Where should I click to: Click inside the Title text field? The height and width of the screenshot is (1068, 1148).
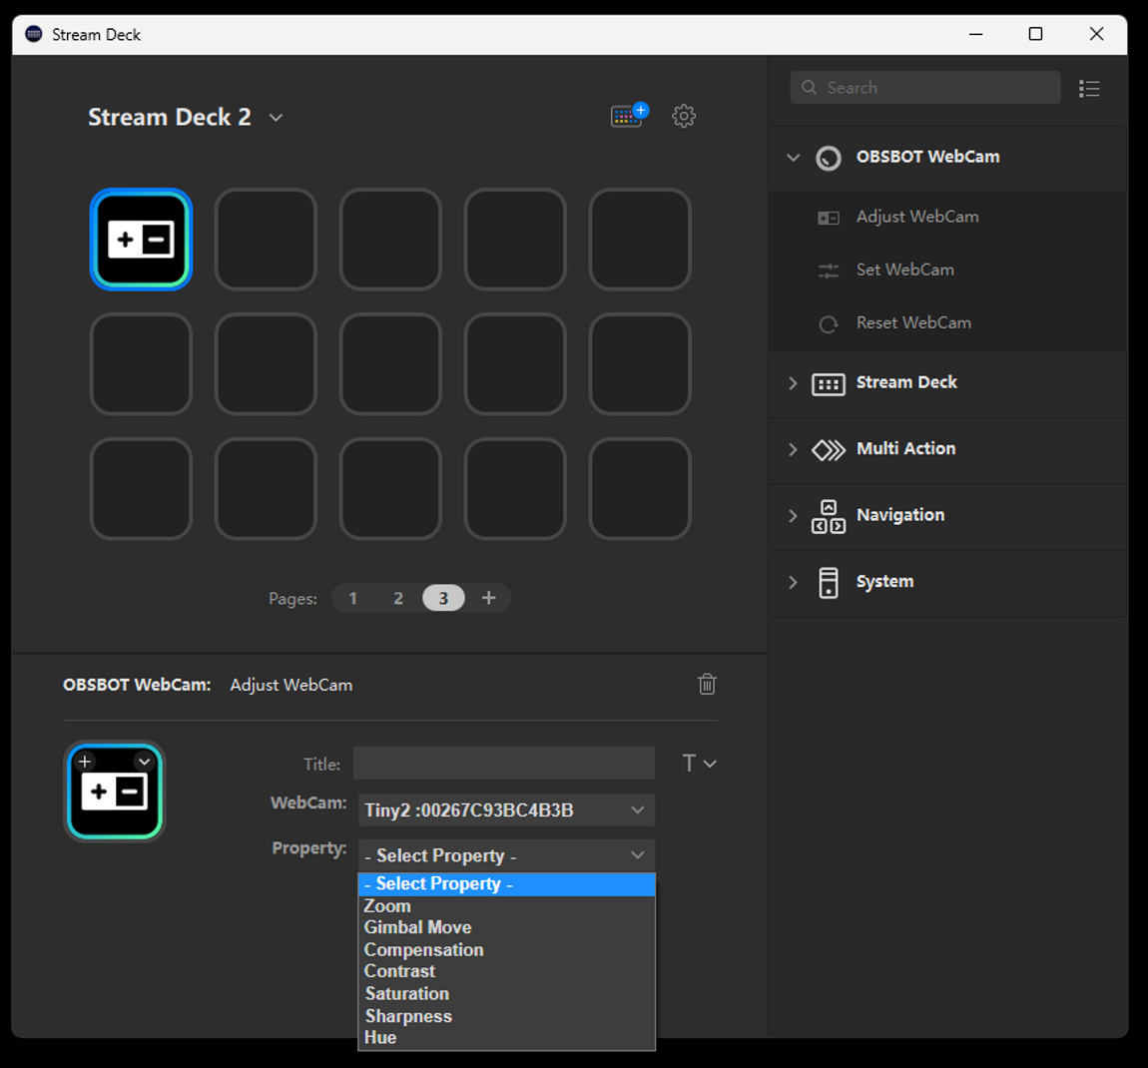[504, 763]
